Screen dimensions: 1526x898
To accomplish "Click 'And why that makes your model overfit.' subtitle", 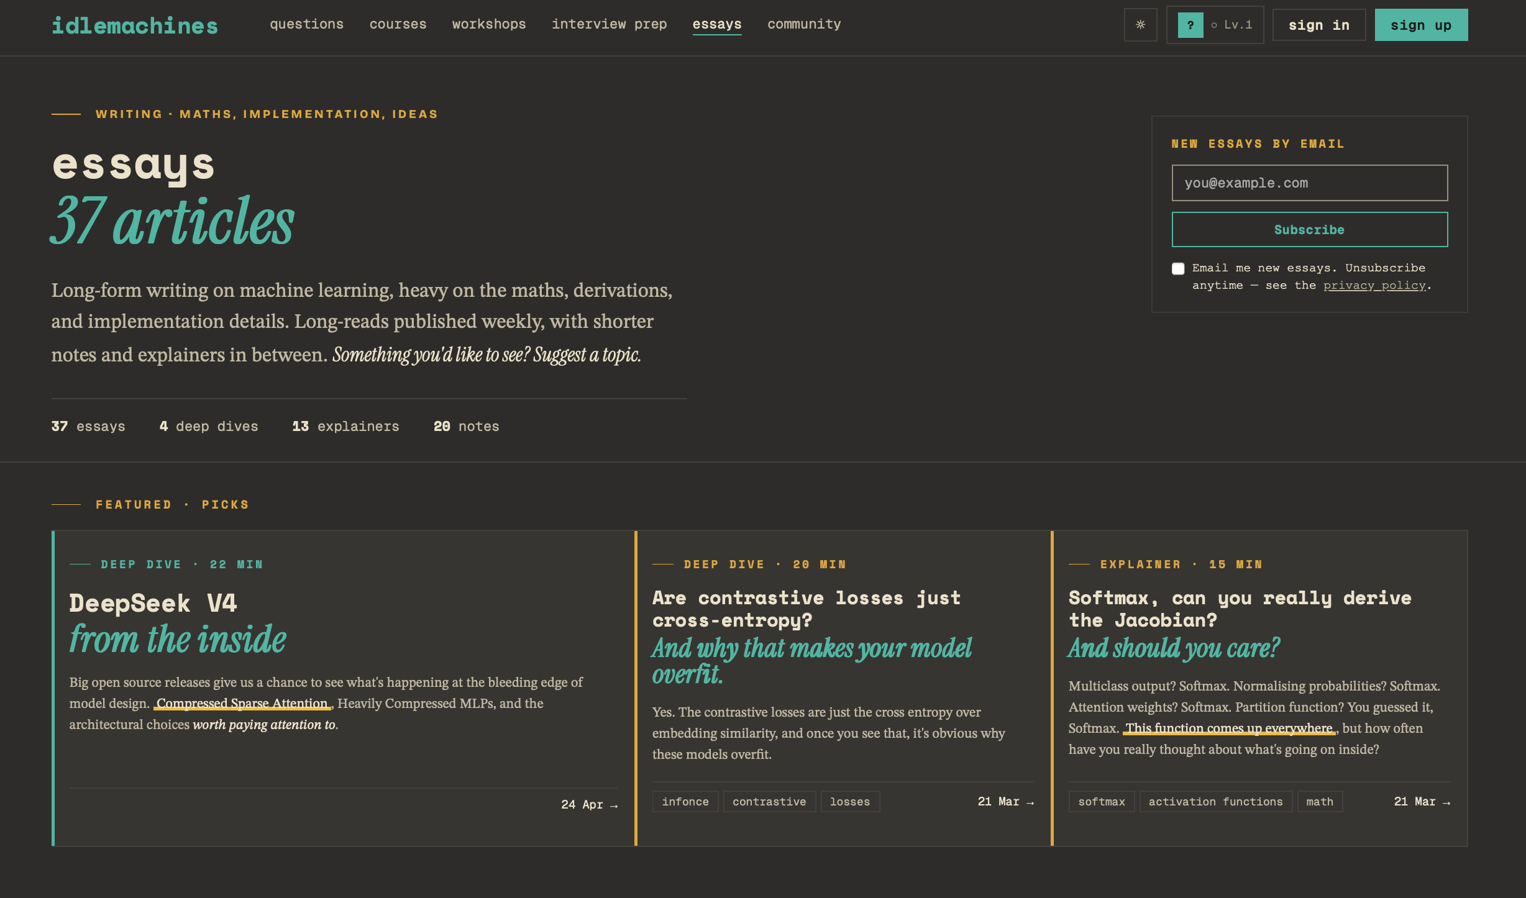I will (812, 661).
